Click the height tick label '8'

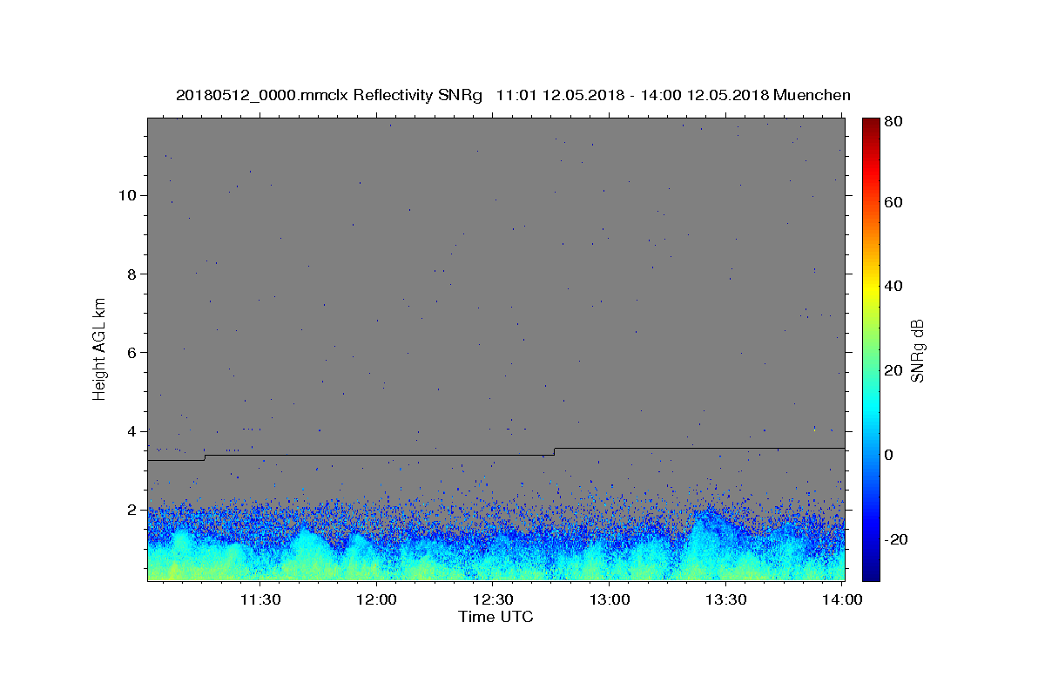(133, 274)
